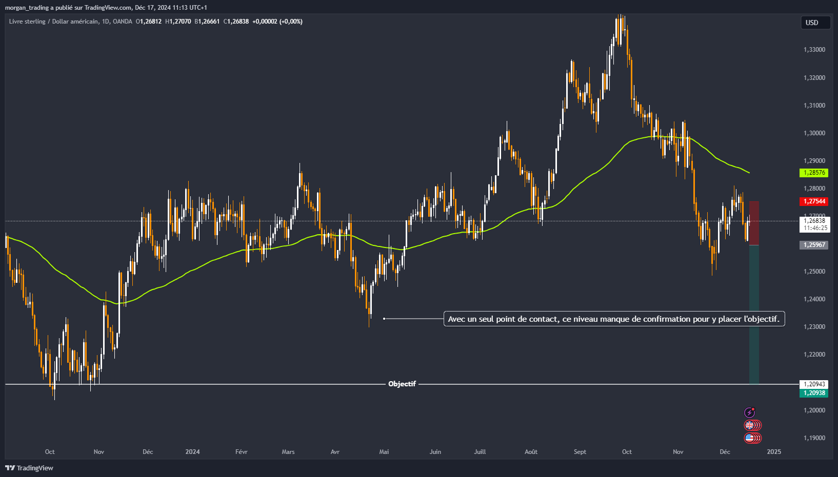The width and height of the screenshot is (838, 477).
Task: Click the 1,30000 level on the price axis
Action: (814, 133)
